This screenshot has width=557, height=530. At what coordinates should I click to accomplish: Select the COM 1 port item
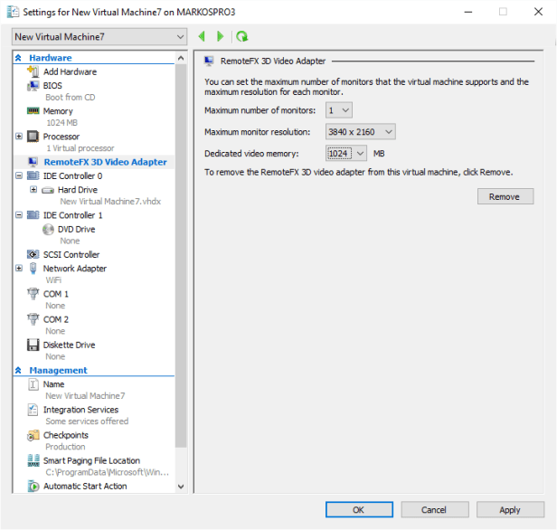click(x=55, y=294)
